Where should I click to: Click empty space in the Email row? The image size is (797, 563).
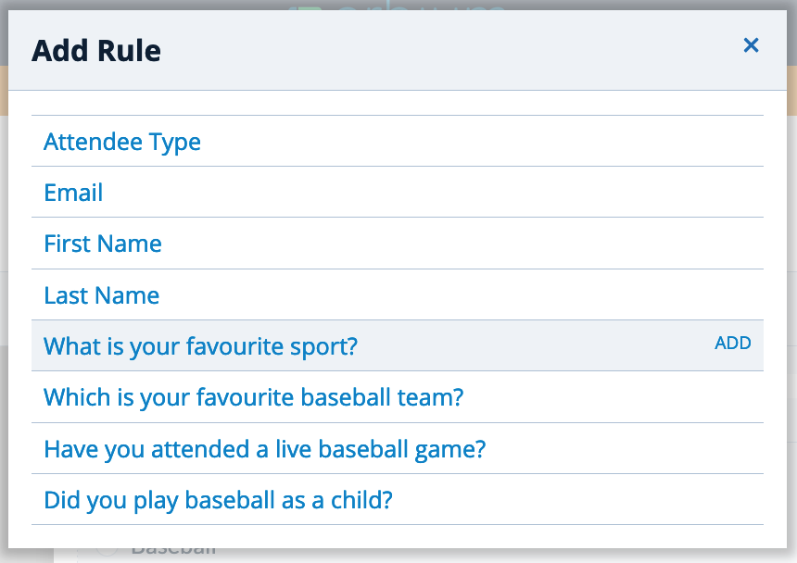[432, 193]
